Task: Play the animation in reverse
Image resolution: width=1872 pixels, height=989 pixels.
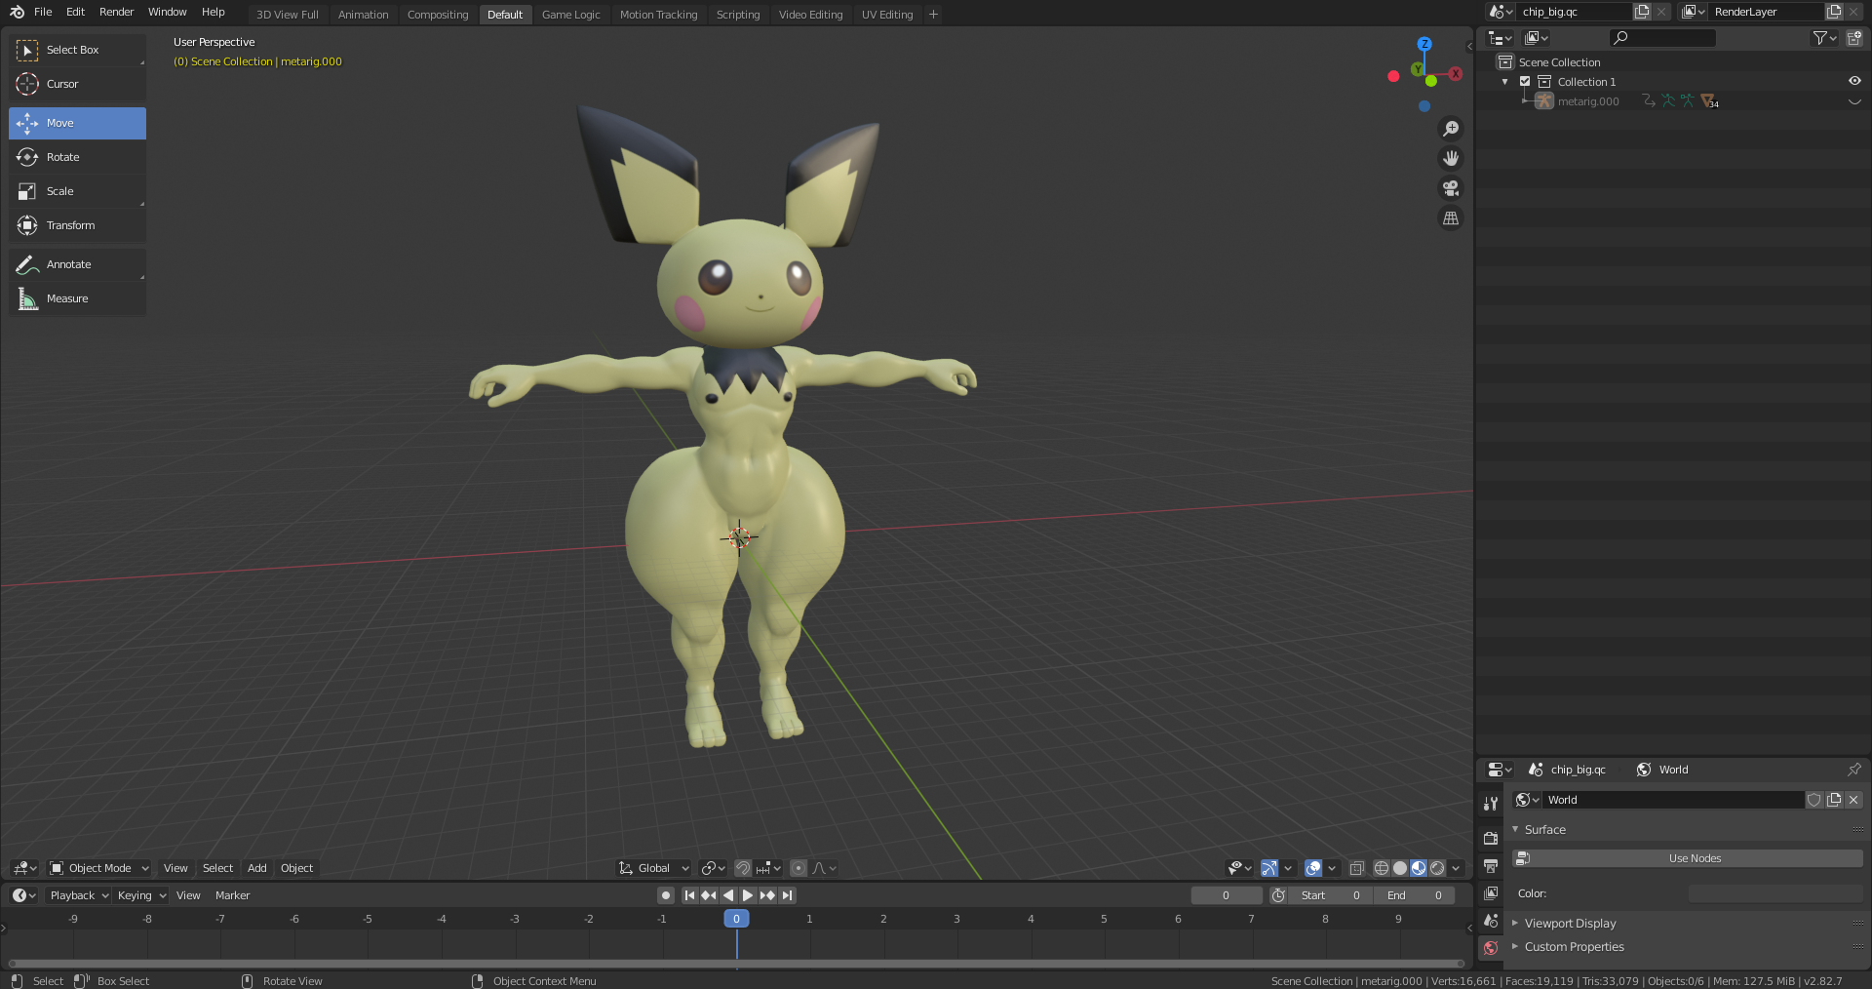Action: tap(727, 895)
